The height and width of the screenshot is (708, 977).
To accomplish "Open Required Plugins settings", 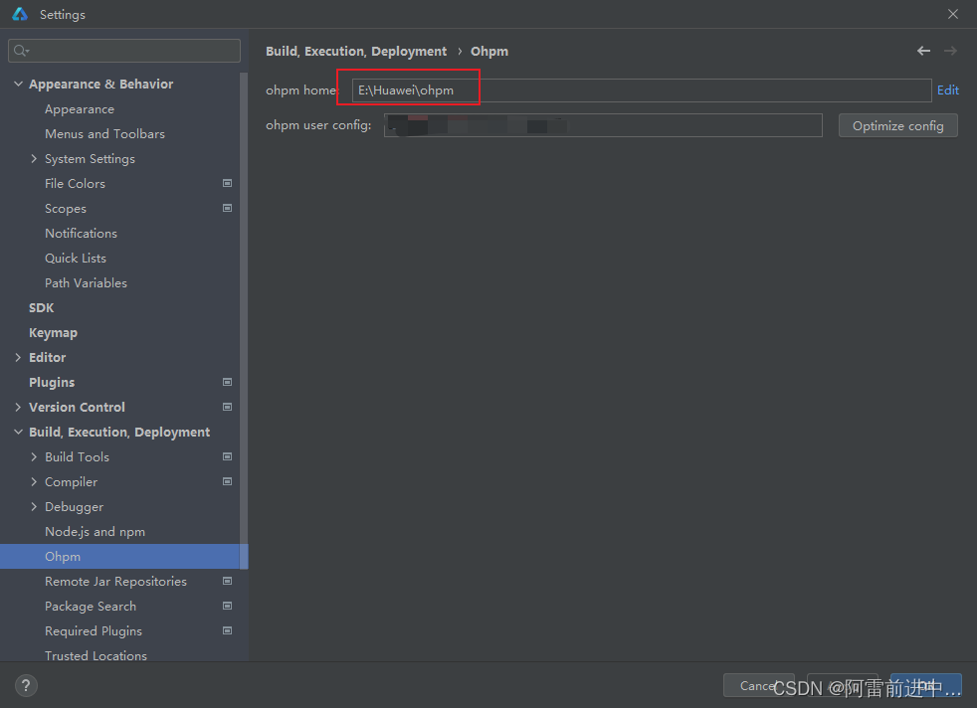I will pyautogui.click(x=94, y=630).
